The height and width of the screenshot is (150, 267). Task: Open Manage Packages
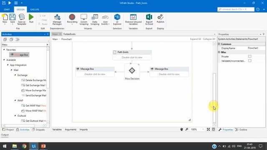coord(57,20)
